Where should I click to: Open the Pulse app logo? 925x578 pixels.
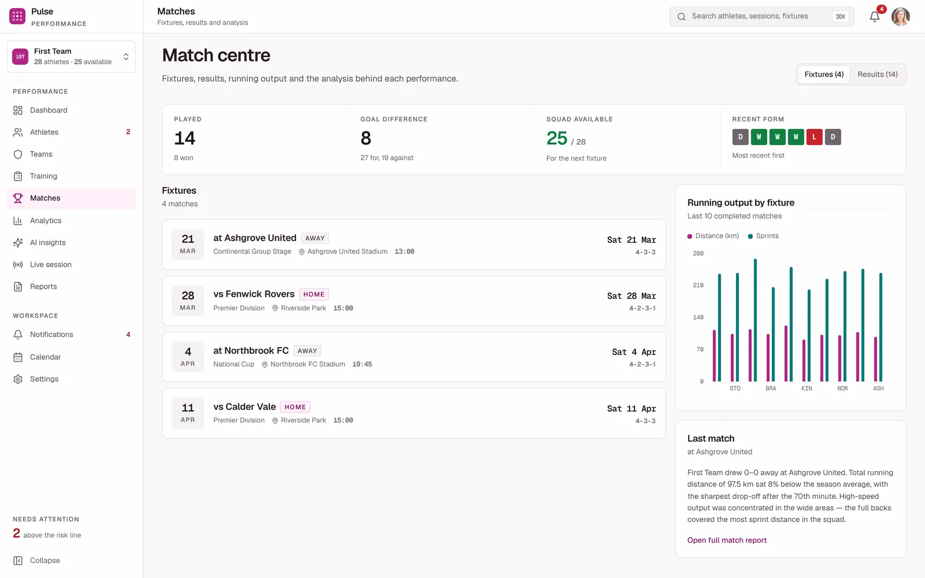coord(17,16)
